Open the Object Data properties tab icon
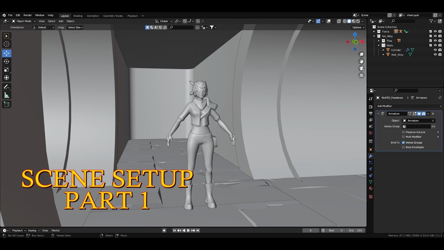 (370, 182)
